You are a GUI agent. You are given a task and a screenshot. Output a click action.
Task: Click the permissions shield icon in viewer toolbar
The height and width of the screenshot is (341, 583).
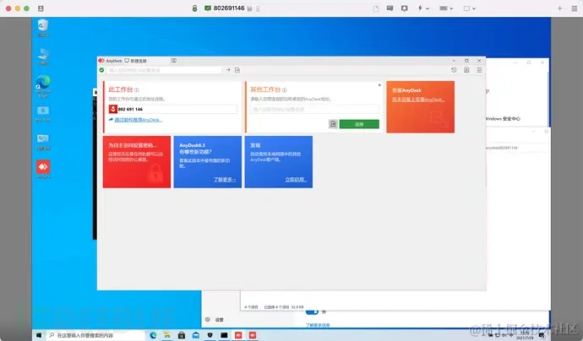pyautogui.click(x=404, y=8)
